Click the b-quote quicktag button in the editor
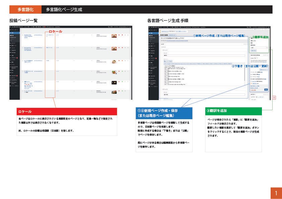This screenshot has height=199, width=282. tap(172, 64)
